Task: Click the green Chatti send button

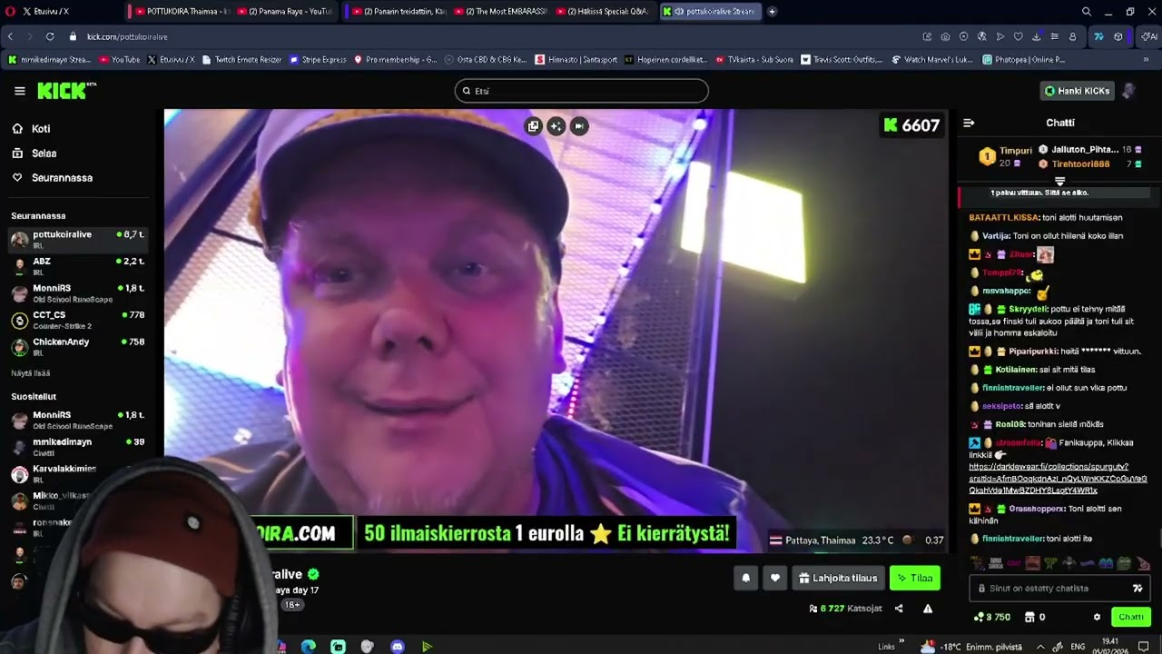Action: click(1131, 617)
